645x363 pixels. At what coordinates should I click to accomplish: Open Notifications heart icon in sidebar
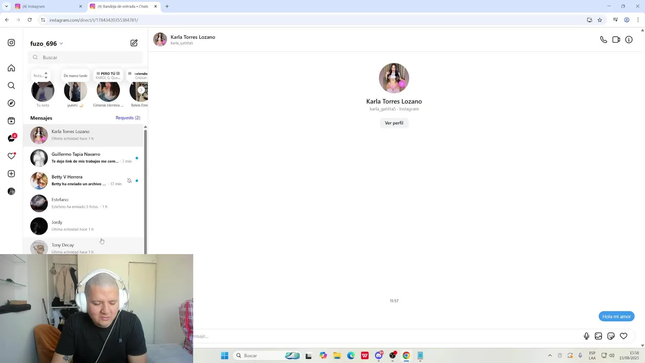pos(11,156)
